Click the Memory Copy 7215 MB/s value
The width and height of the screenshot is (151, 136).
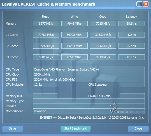pos(103,24)
